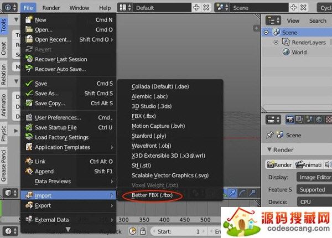Screen dimensions: 332x238
Task: Open the scene browse icon
Action: (x=222, y=8)
